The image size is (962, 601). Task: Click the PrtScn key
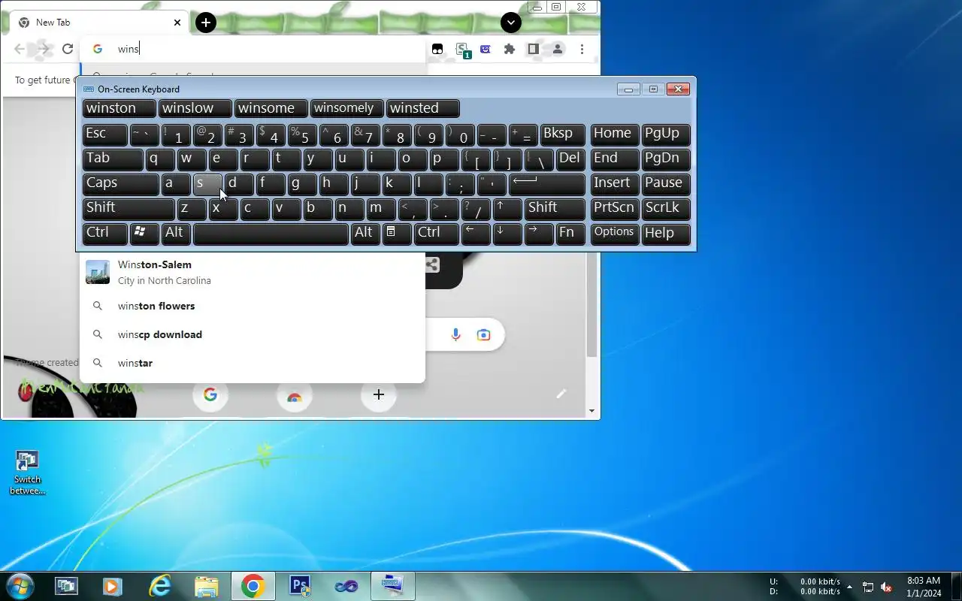click(x=615, y=210)
